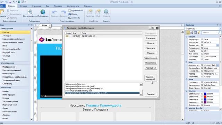Open the Справка ribbon tab
This screenshot has width=222, height=125.
point(88,6)
